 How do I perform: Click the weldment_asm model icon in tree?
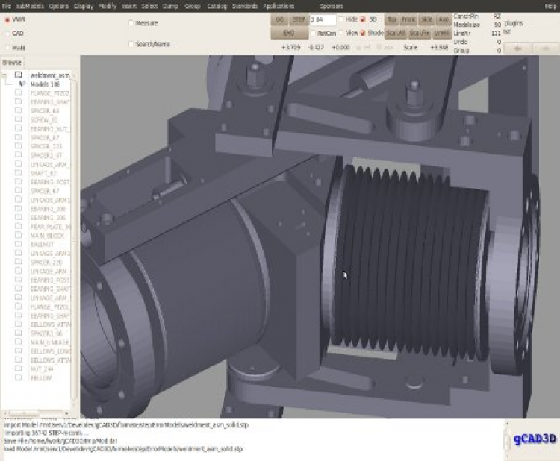pyautogui.click(x=19, y=75)
